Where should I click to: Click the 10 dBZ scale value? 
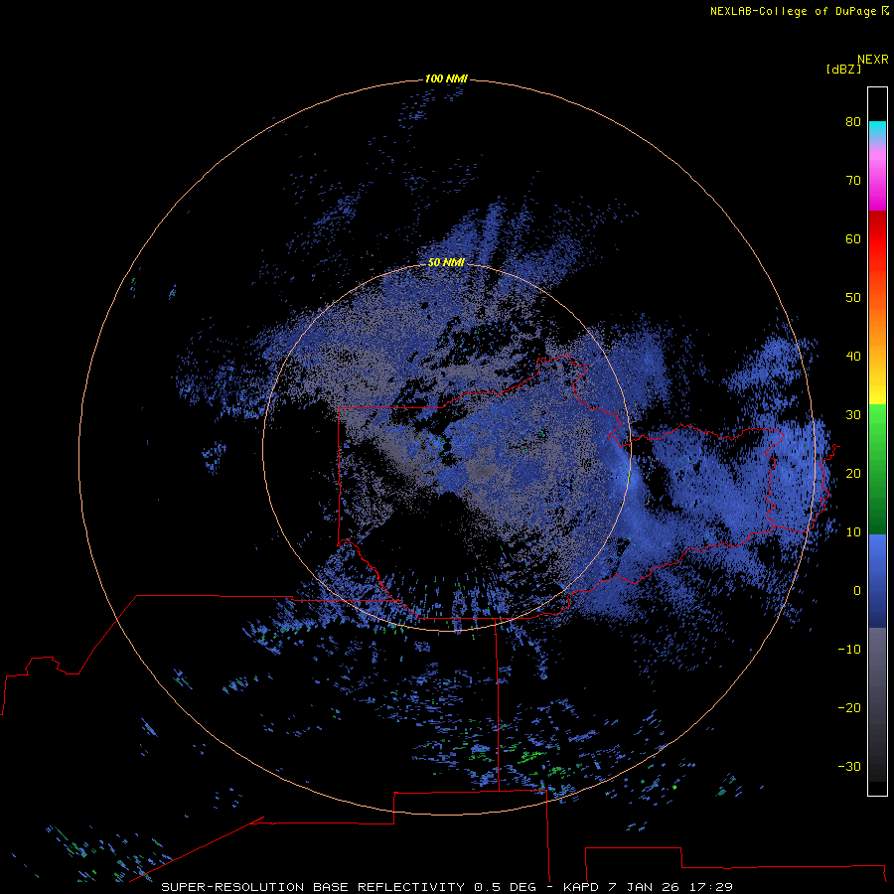click(853, 532)
